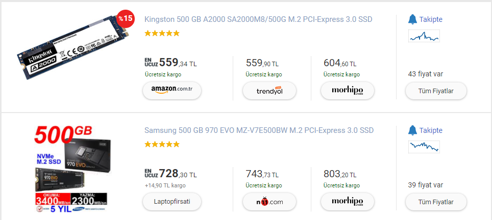This screenshot has height=220, width=492.
Task: Open Kingston 500 GB A2000 product title
Action: (x=258, y=19)
